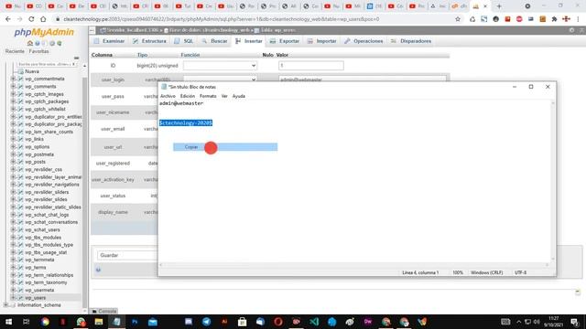Viewport: 586px width, 329px height.
Task: Bookmark this page with the star icon
Action: coord(458,19)
